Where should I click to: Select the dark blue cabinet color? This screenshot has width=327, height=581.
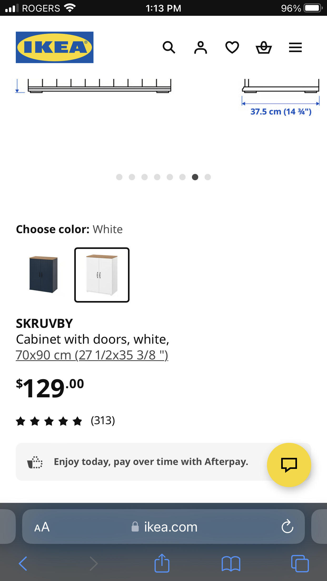point(43,275)
